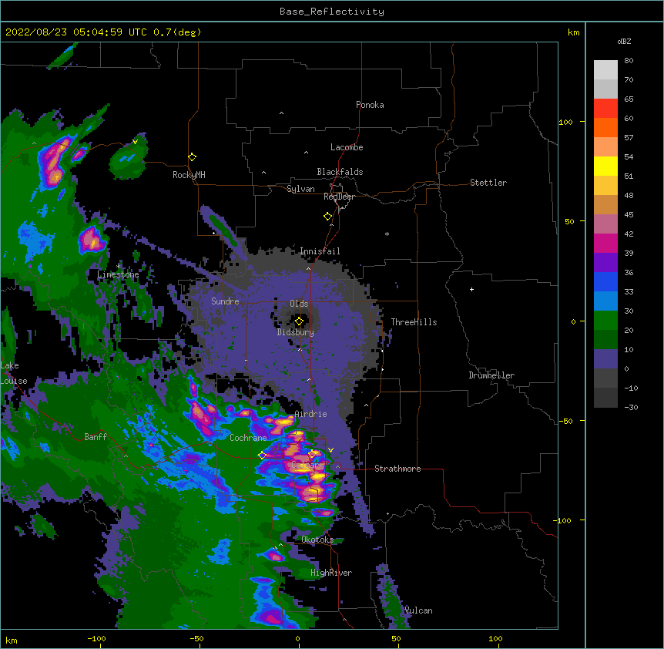Click the slate purple 0-10 dBZ legend swatch
664x649 pixels.
coord(605,359)
